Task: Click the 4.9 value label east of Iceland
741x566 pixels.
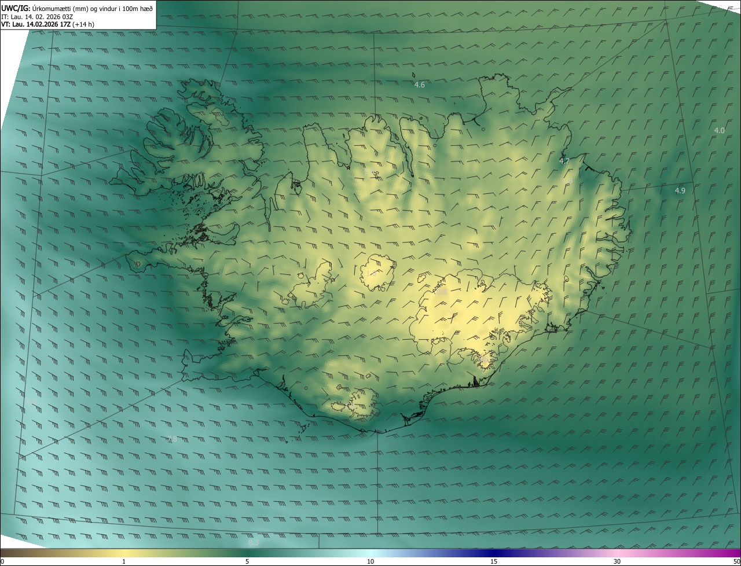Action: pyautogui.click(x=680, y=191)
